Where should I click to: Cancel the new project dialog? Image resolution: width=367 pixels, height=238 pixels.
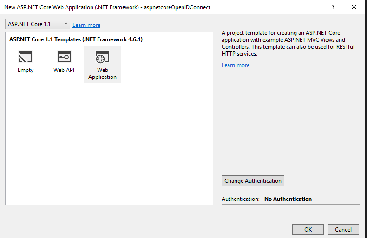pyautogui.click(x=343, y=229)
